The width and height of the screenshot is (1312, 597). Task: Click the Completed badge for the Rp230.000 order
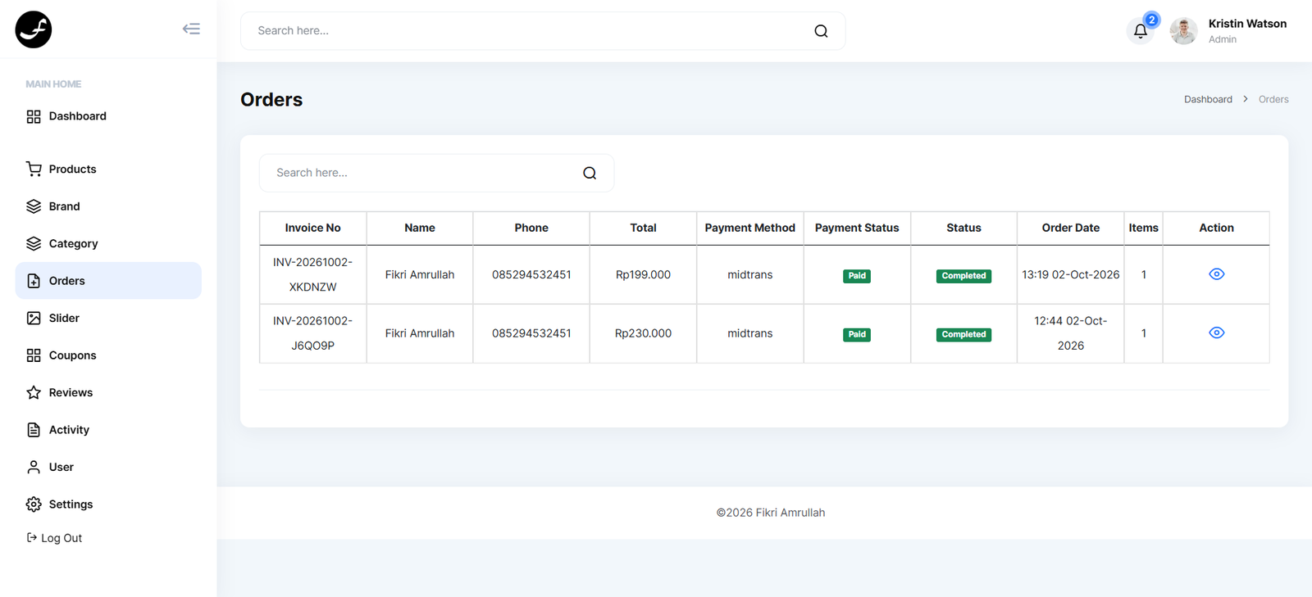pyautogui.click(x=963, y=334)
